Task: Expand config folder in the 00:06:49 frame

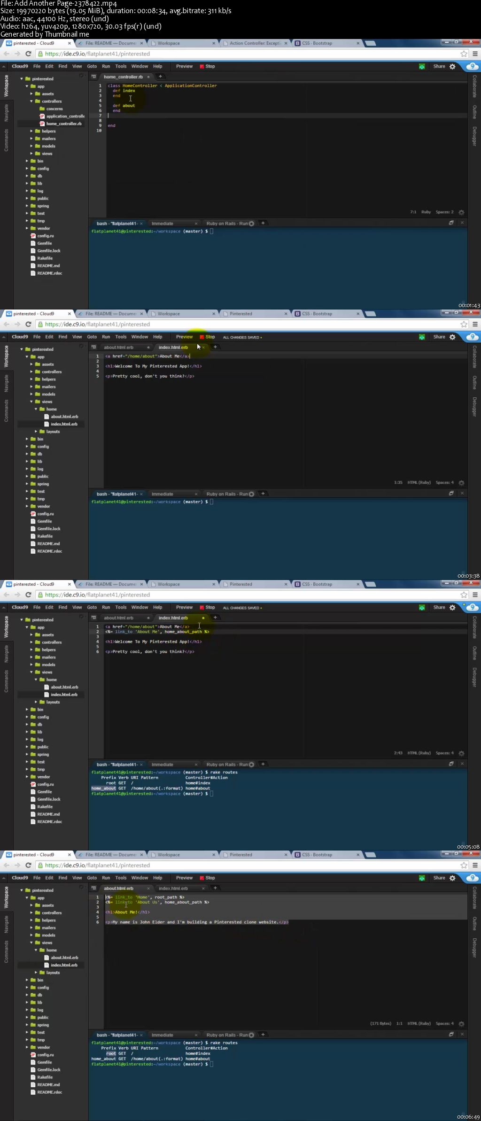Action: tap(27, 988)
